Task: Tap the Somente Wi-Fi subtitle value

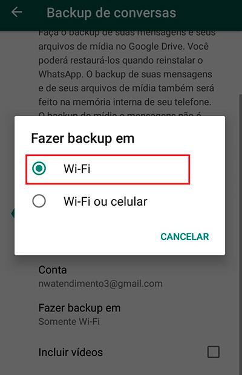Action: [69, 321]
